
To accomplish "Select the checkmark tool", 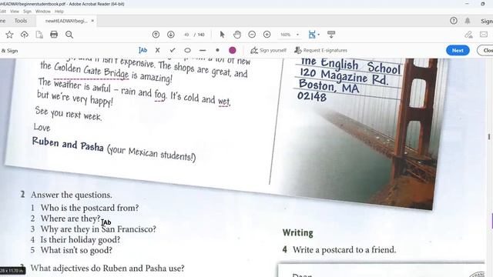I will pyautogui.click(x=173, y=50).
